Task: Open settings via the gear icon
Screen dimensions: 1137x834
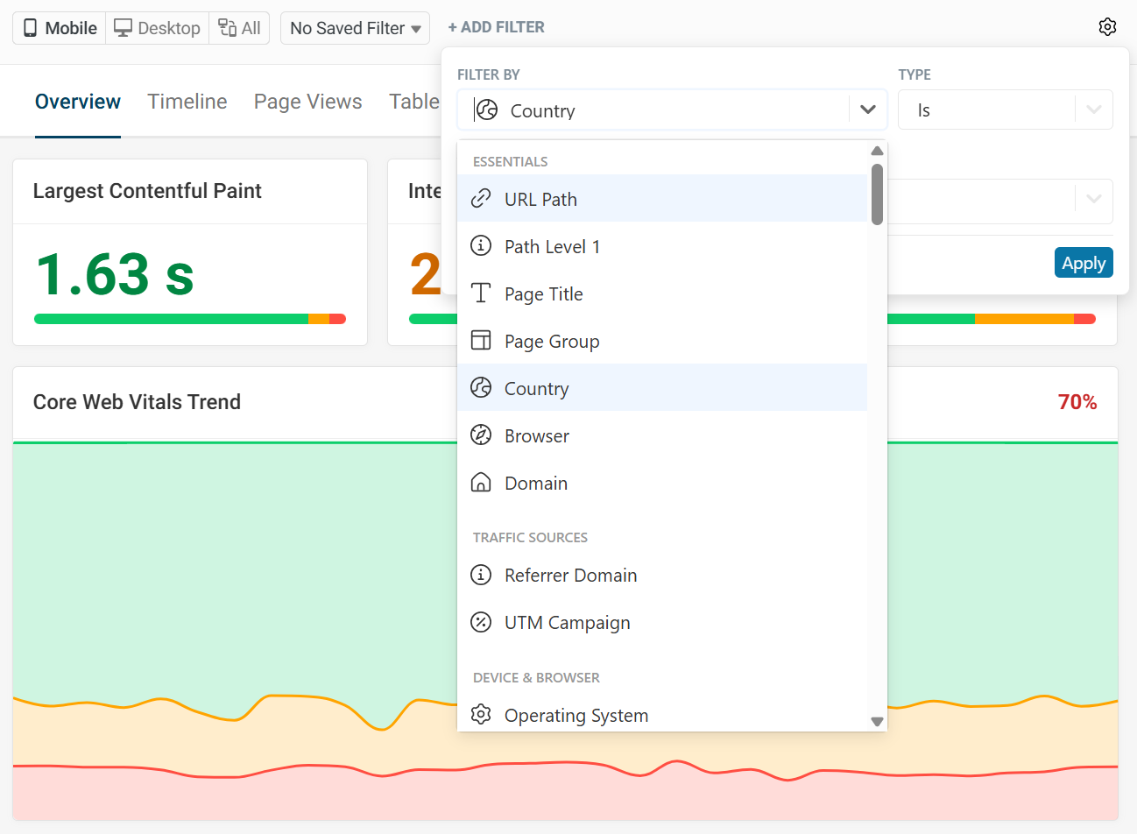Action: coord(1107,27)
